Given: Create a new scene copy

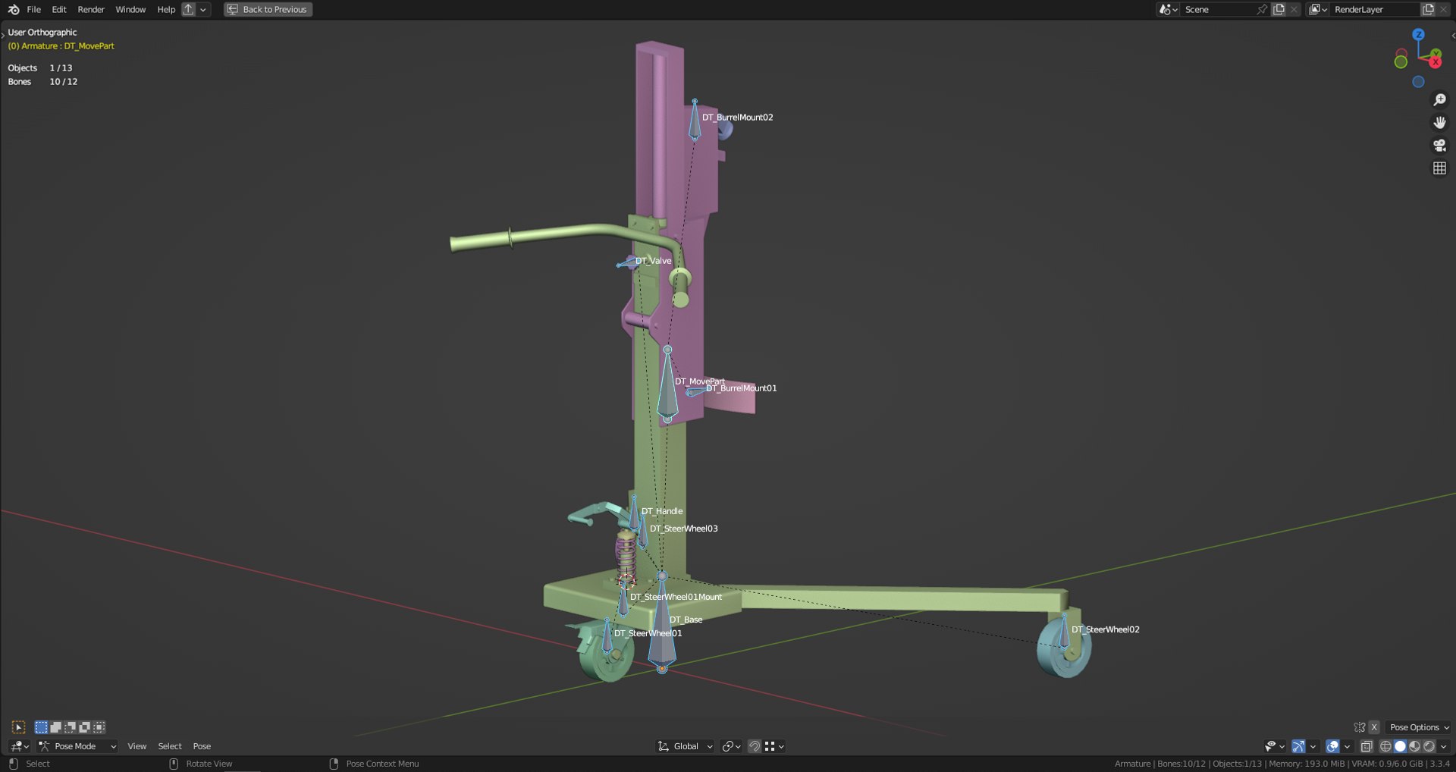Looking at the screenshot, I should [x=1279, y=9].
